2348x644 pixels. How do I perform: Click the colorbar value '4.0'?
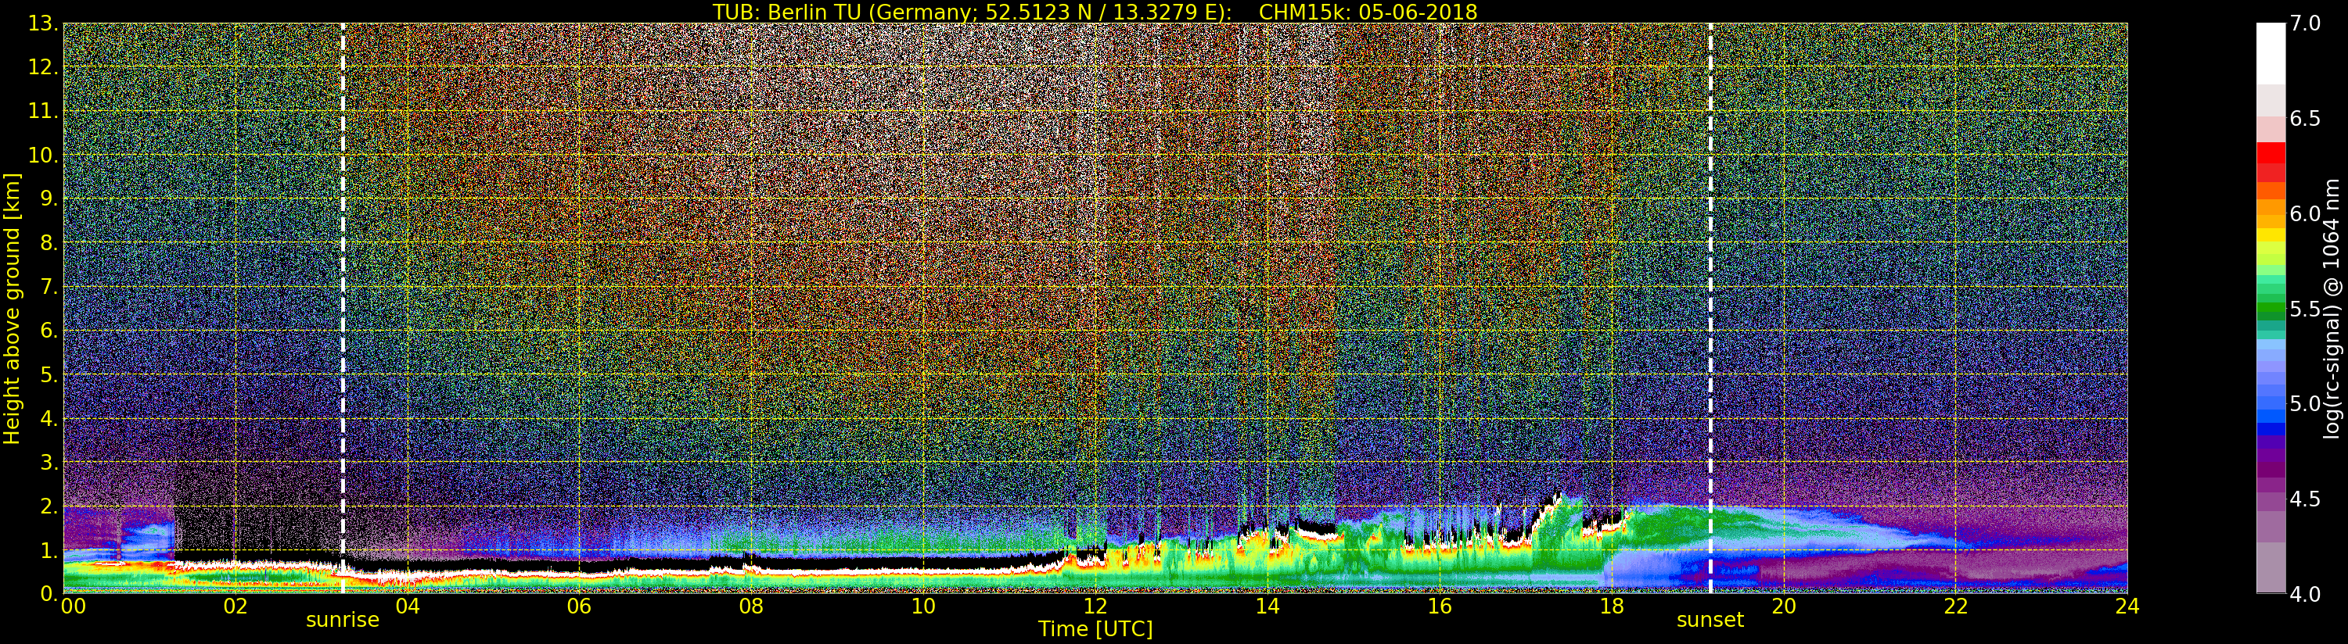[2305, 593]
